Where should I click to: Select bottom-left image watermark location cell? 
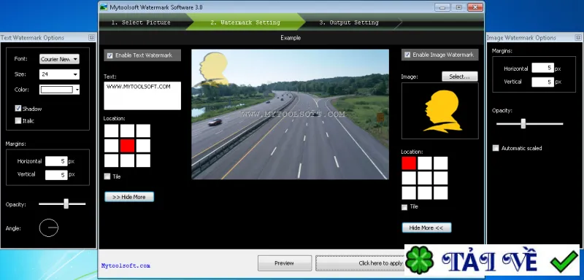(409, 193)
